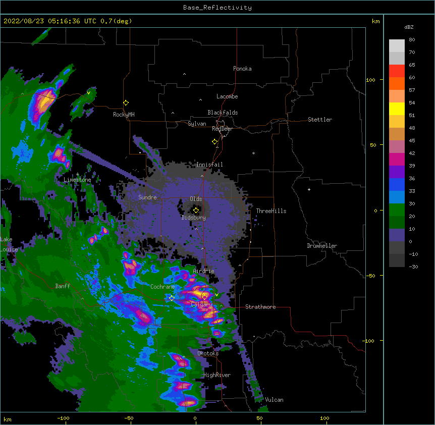Click the 50 tick on the bottom axis
The height and width of the screenshot is (425, 435).
259,418
